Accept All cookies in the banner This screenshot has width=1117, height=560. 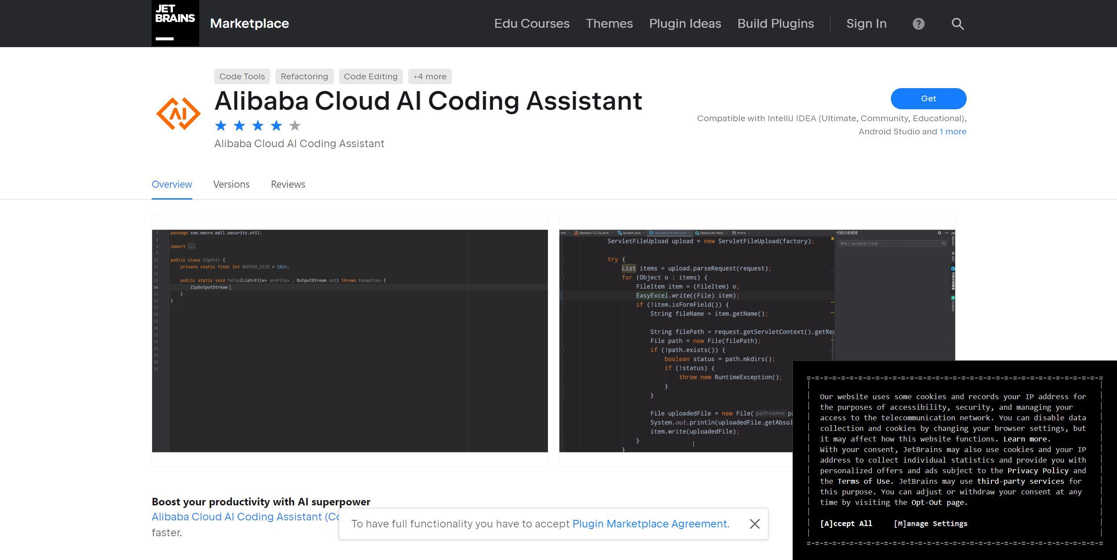click(845, 523)
